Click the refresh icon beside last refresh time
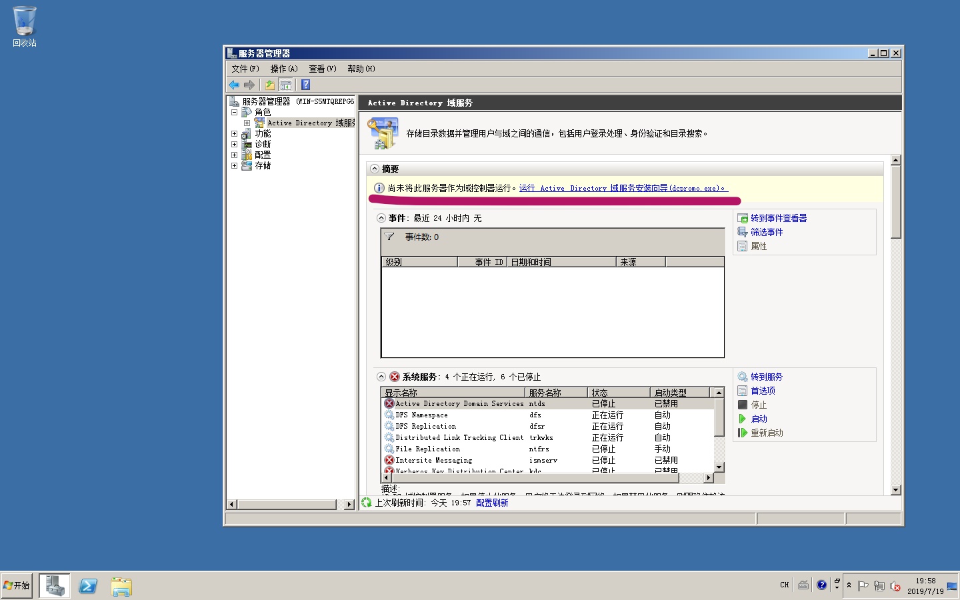Image resolution: width=960 pixels, height=600 pixels. pos(367,503)
